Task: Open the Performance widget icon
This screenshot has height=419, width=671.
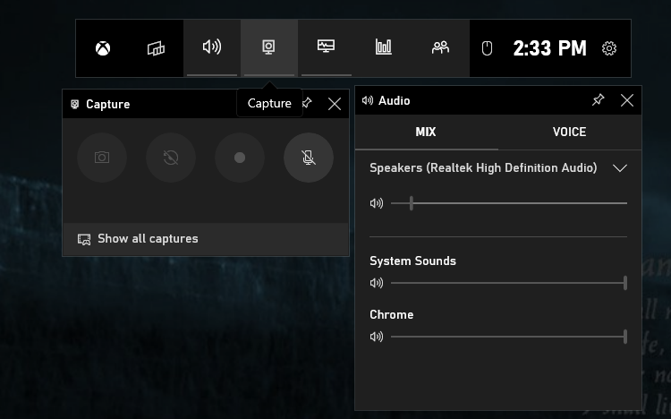Action: tap(327, 47)
